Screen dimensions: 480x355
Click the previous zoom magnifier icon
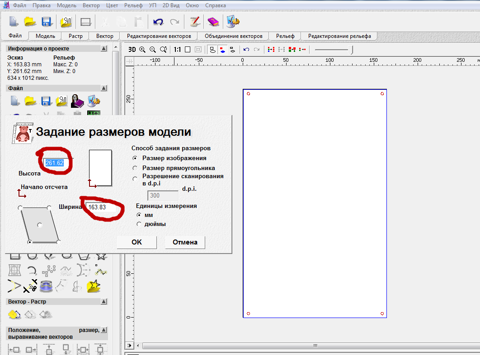click(164, 50)
